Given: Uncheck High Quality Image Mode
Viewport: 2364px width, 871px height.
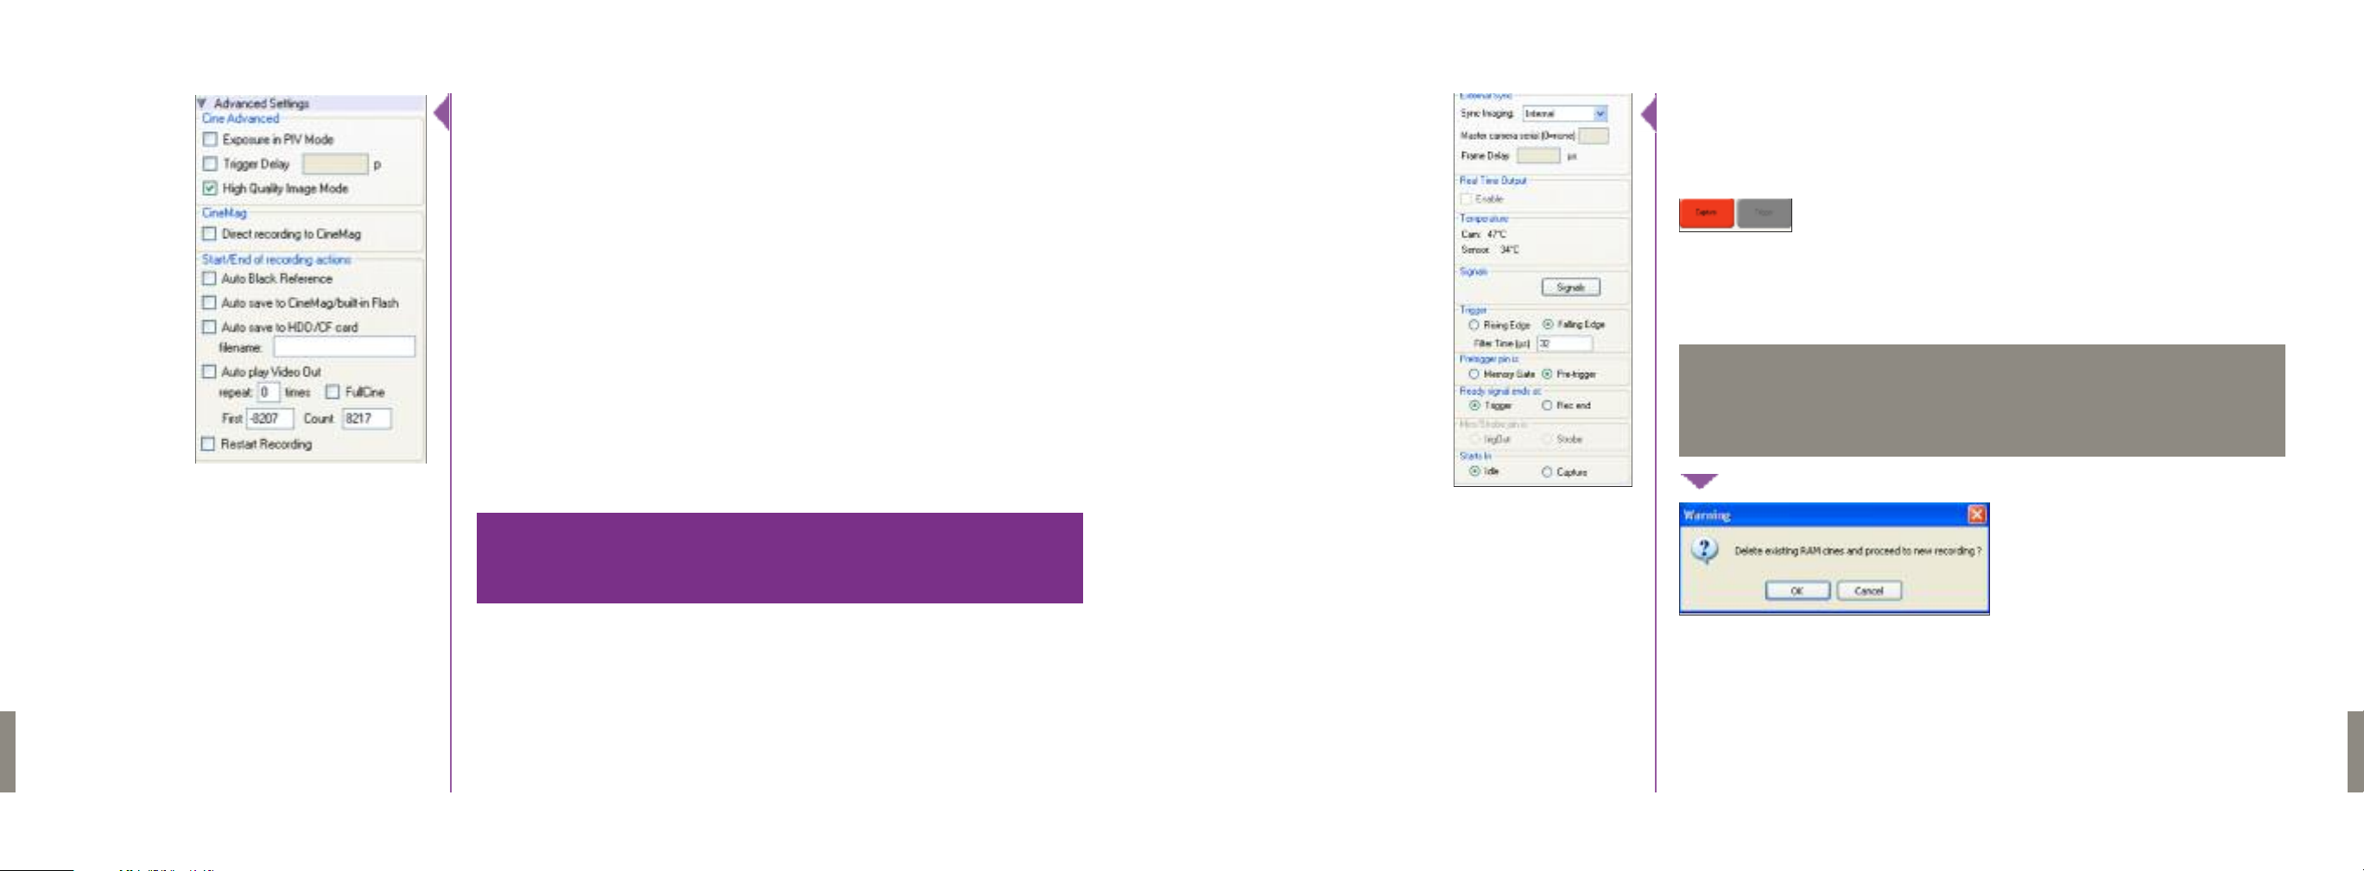Looking at the screenshot, I should (x=210, y=189).
